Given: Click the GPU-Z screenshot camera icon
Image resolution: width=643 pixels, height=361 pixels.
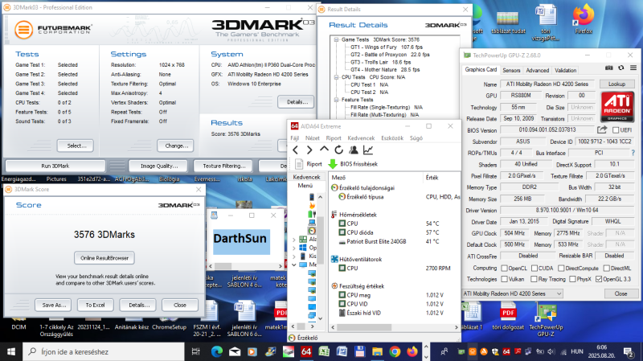Looking at the screenshot, I should (609, 68).
